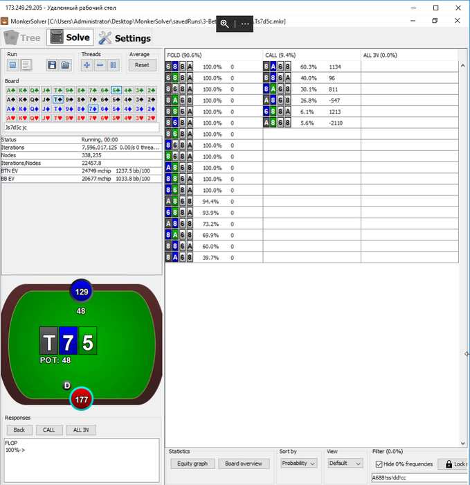Select the Ace of clubs board card
This screenshot has width=470, height=485.
[11, 90]
